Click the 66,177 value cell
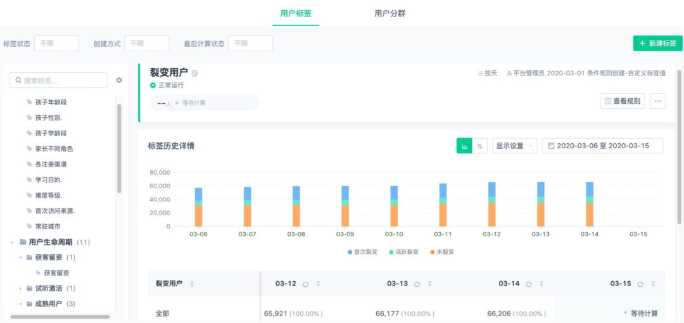The height and width of the screenshot is (323, 684). coord(405,313)
